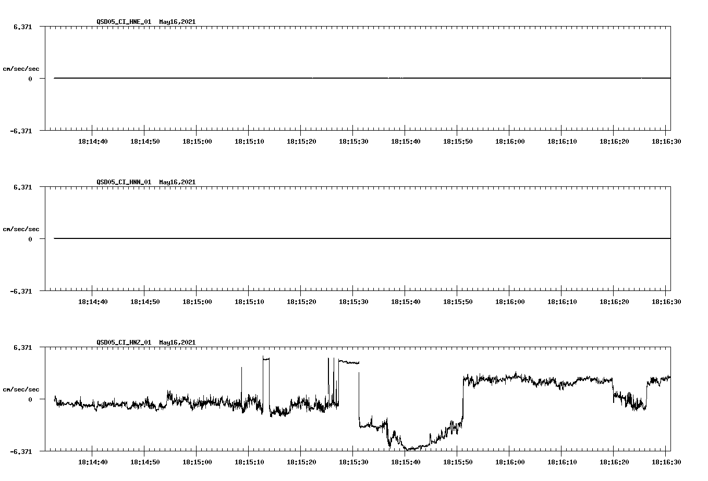Screen dimensions: 708x481
Task: Select the 18:16:30 time tick on HNZ axis
Action: click(x=667, y=461)
